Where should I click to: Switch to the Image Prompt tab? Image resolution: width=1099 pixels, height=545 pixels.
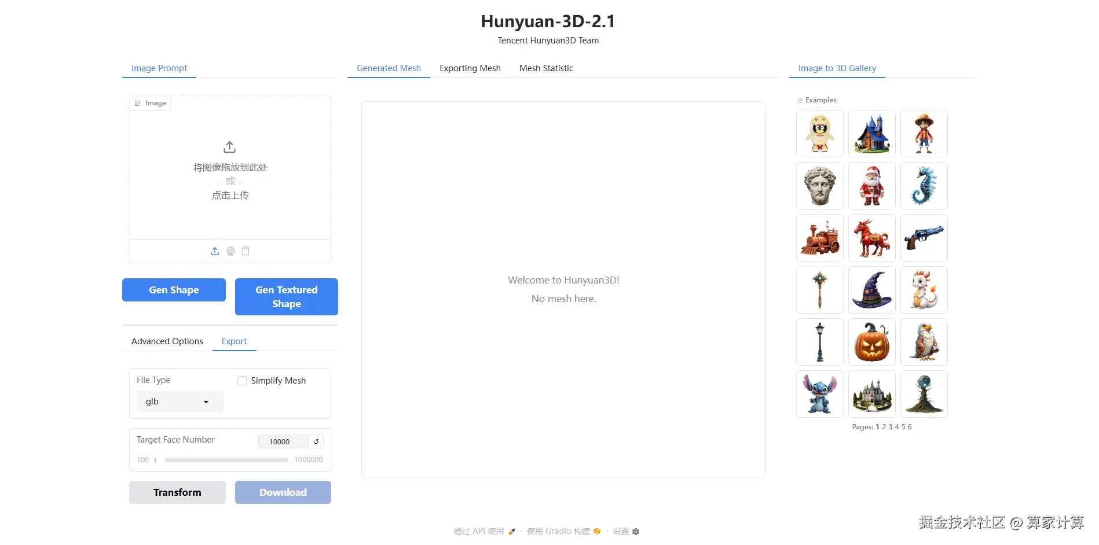pos(159,68)
